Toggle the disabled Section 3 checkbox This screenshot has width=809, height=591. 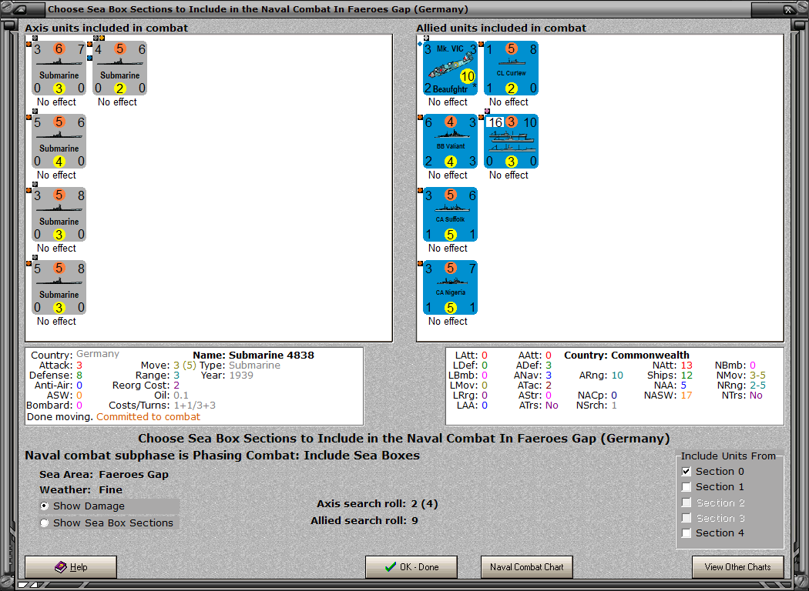[686, 518]
